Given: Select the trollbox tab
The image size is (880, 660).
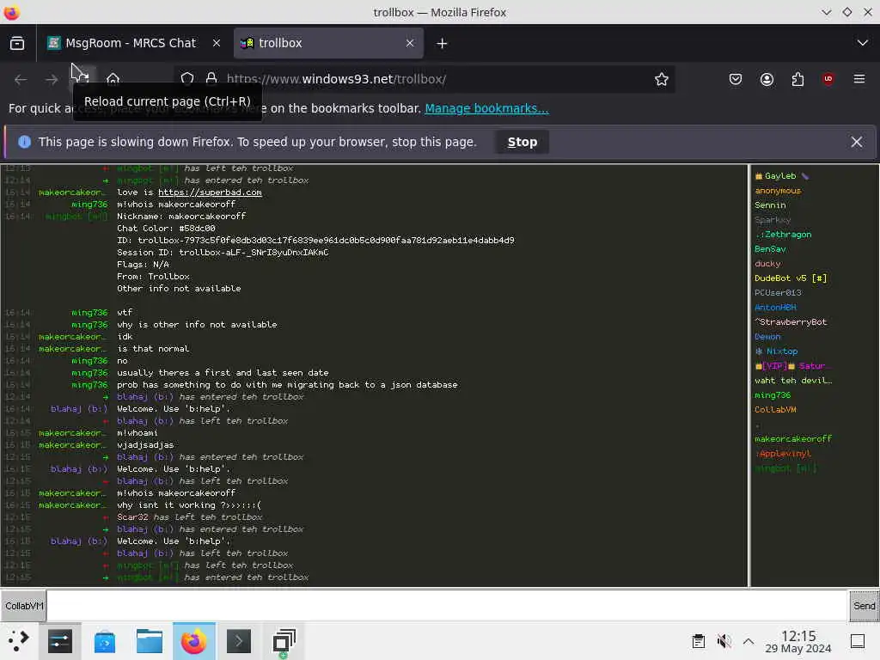Looking at the screenshot, I should coord(328,43).
